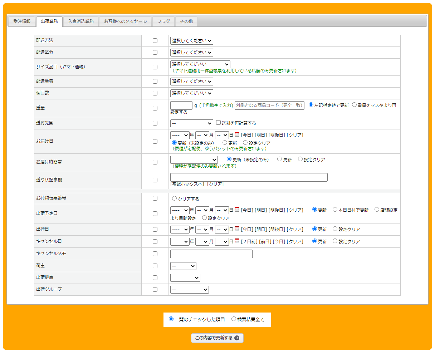Open calendar icon for 出荷予定日
This screenshot has height=354, width=435.
tap(237, 210)
